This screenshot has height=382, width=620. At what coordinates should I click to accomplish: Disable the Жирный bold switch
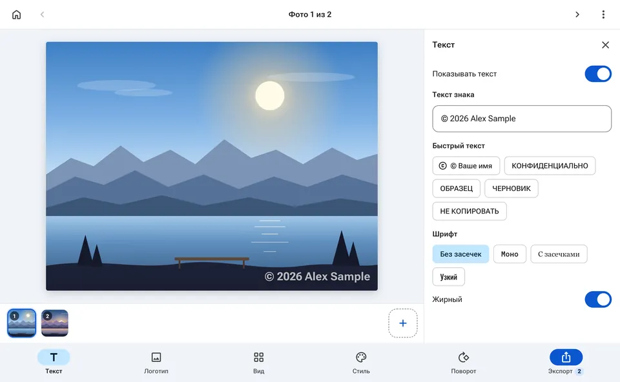click(598, 299)
